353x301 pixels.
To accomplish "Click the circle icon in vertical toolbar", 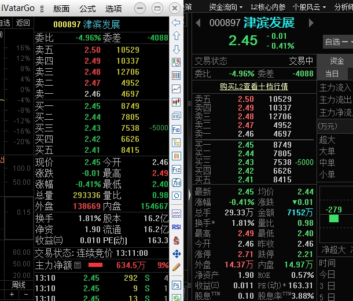I will 176,196.
